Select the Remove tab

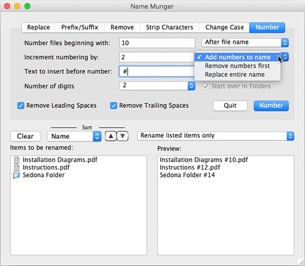coord(122,27)
